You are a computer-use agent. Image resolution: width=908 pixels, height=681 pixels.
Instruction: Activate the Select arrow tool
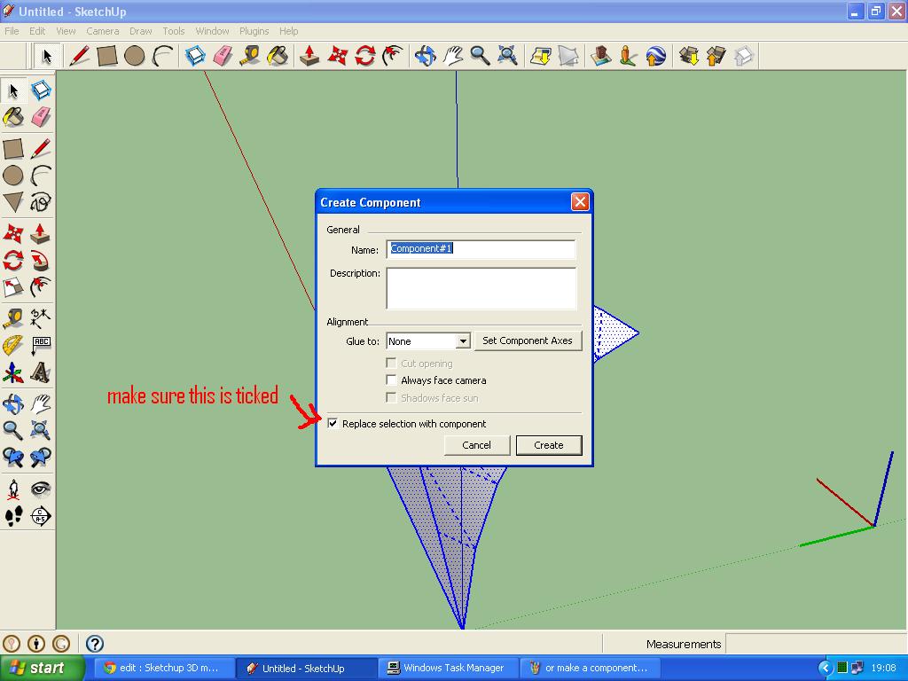(x=46, y=55)
